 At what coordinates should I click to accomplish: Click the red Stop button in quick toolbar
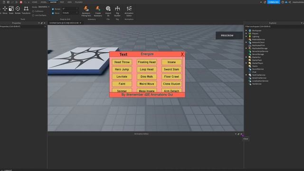pos(21,2)
